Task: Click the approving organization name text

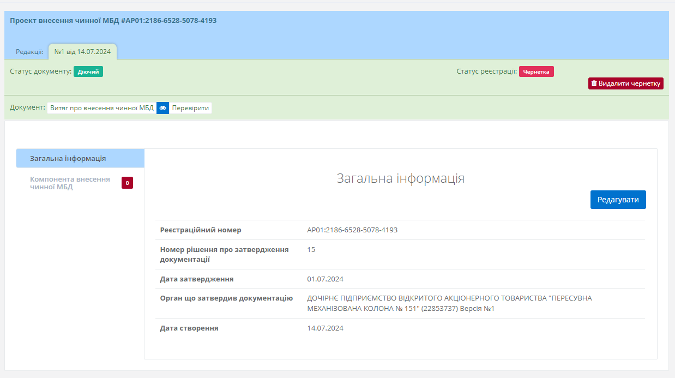Action: (x=449, y=303)
